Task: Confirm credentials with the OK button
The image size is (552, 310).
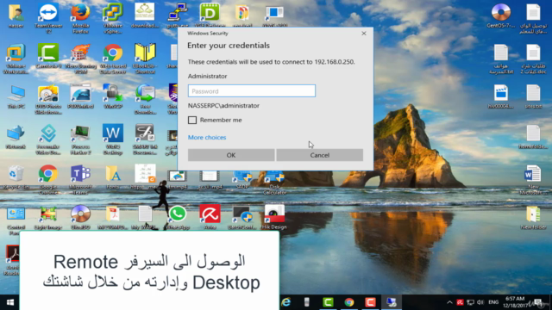Action: (231, 155)
